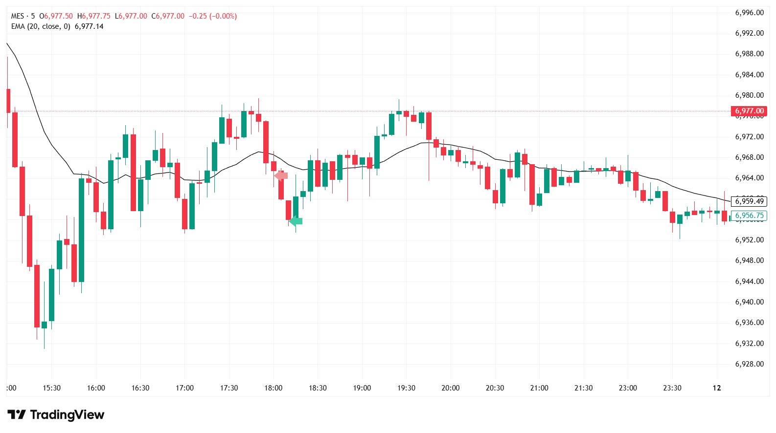Click the 6,959.49 EMA value label
This screenshot has width=776, height=433.
(749, 201)
